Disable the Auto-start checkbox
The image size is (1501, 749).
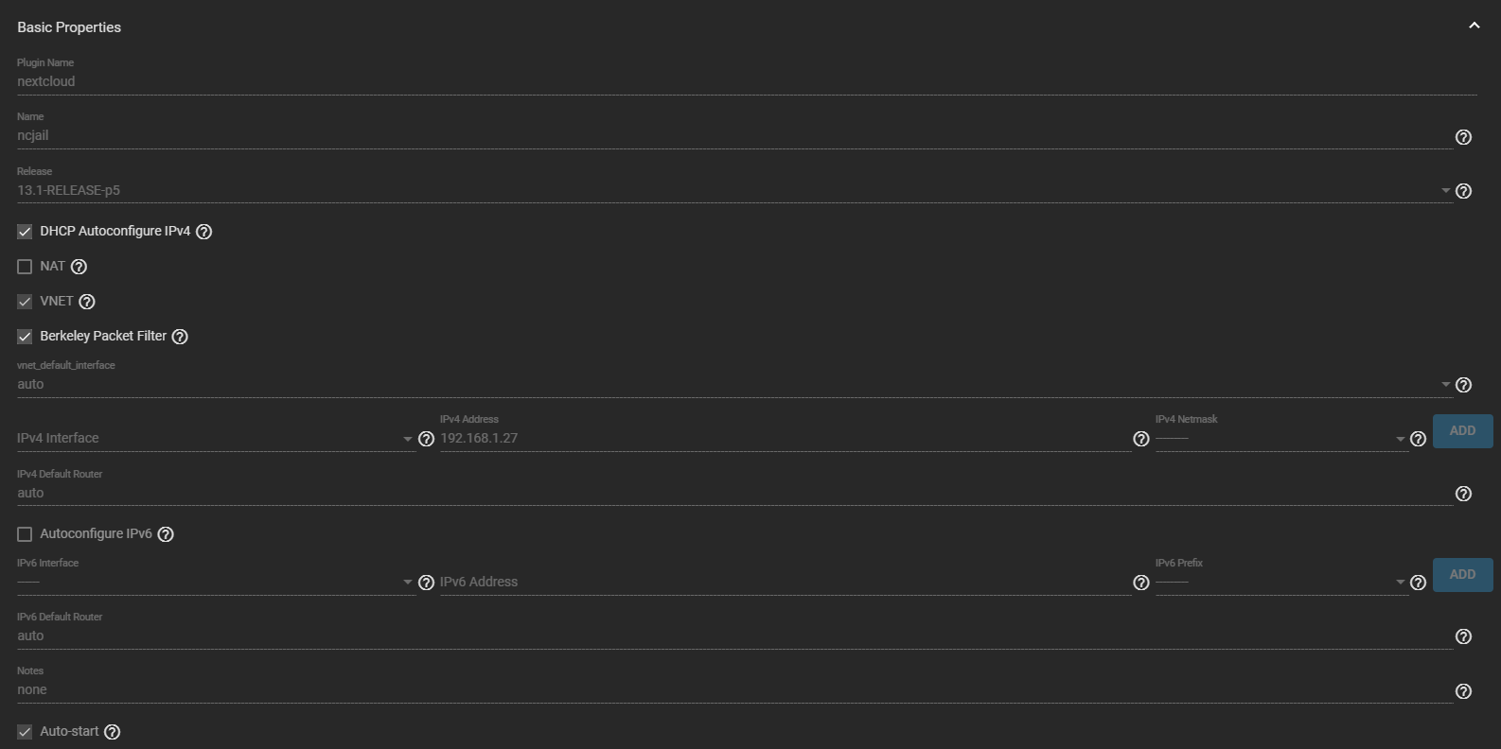(25, 732)
